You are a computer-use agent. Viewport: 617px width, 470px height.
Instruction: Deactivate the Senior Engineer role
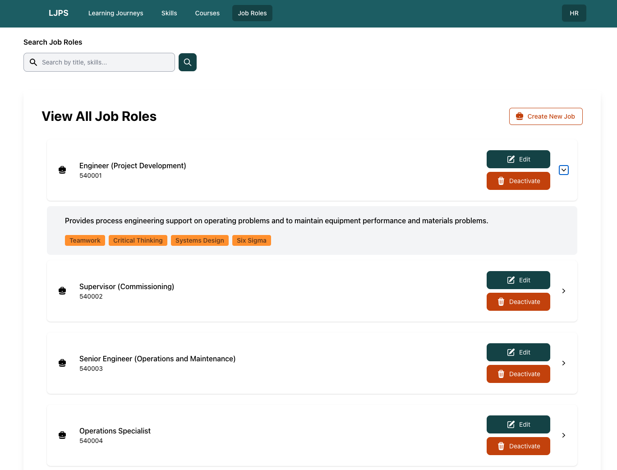(518, 374)
